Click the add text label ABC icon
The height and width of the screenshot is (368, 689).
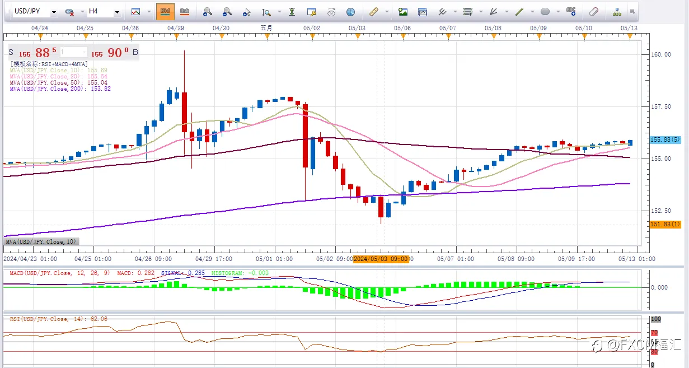point(571,11)
